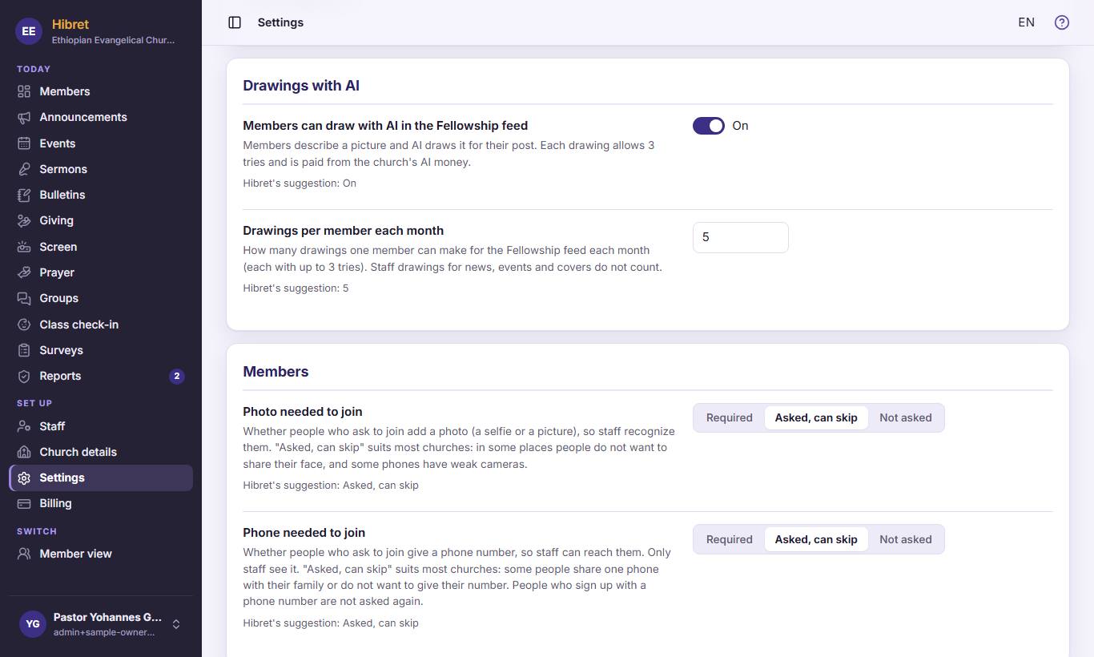Viewport: 1094px width, 657px height.
Task: Click the Church details building icon
Action: point(24,452)
